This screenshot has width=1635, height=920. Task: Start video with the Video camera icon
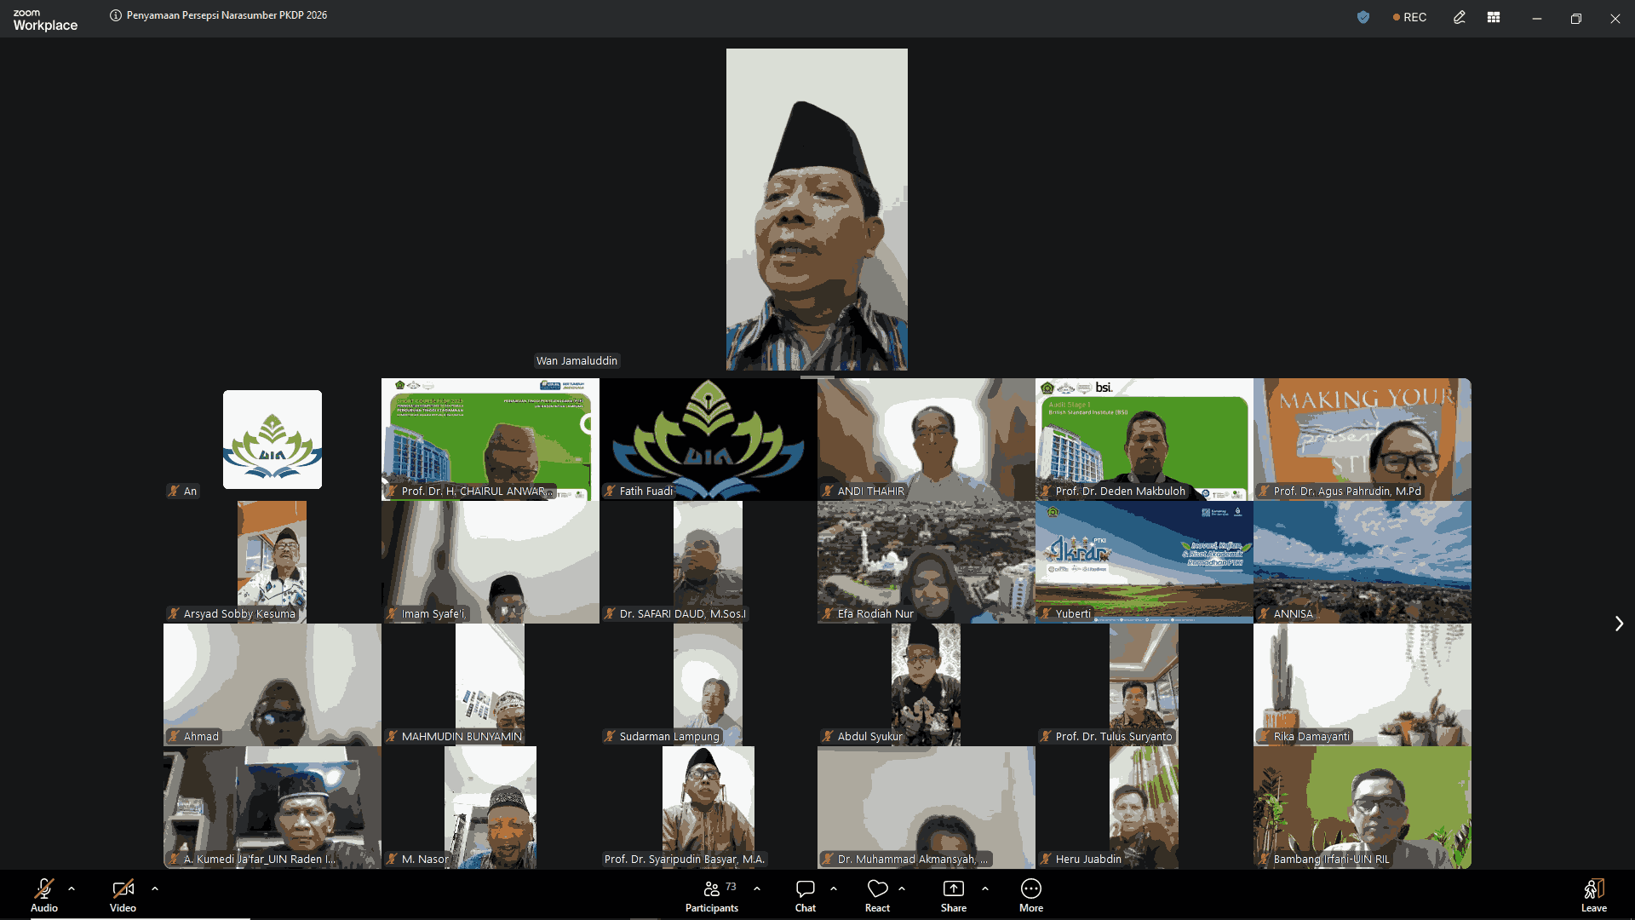pos(123,889)
